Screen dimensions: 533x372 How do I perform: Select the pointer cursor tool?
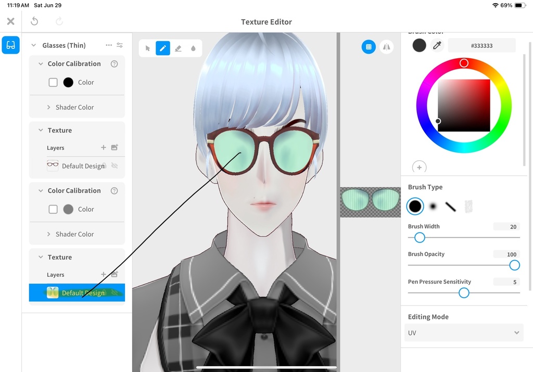147,48
